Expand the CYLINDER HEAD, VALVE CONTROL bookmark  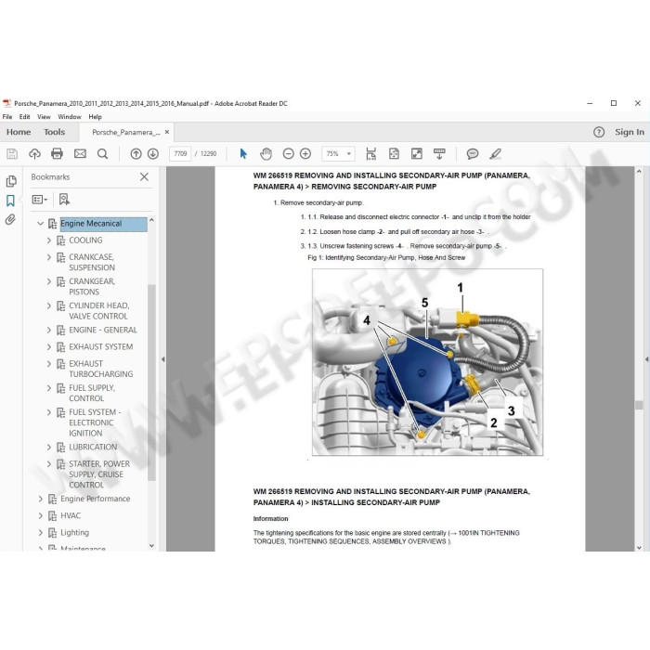coord(49,305)
